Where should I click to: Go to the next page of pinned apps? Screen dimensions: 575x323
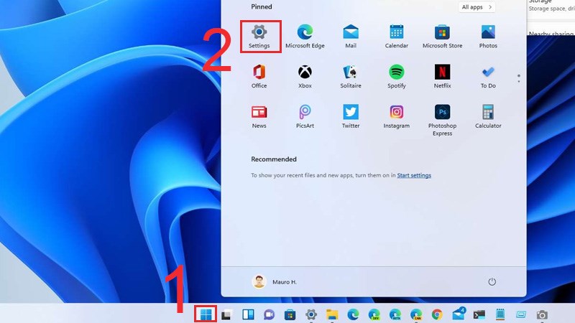(518, 81)
